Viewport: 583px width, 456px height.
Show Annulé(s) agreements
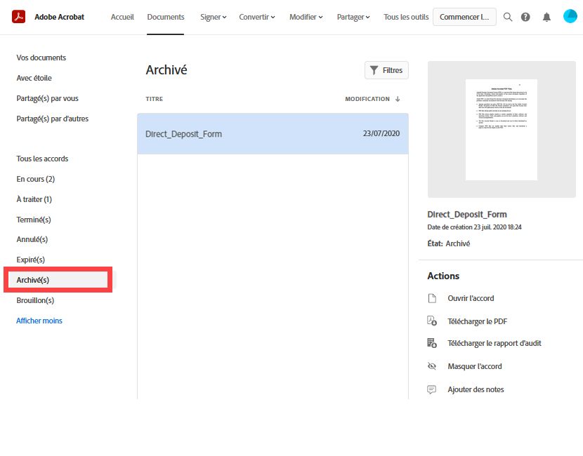[x=32, y=239]
